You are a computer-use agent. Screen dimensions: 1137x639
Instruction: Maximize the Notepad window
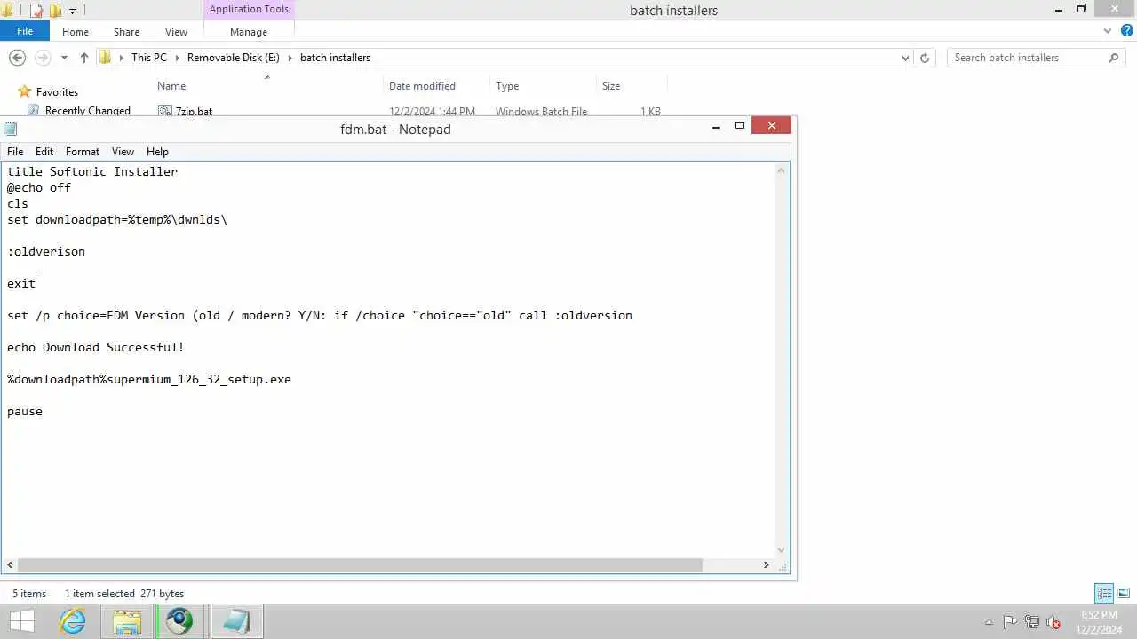point(739,126)
